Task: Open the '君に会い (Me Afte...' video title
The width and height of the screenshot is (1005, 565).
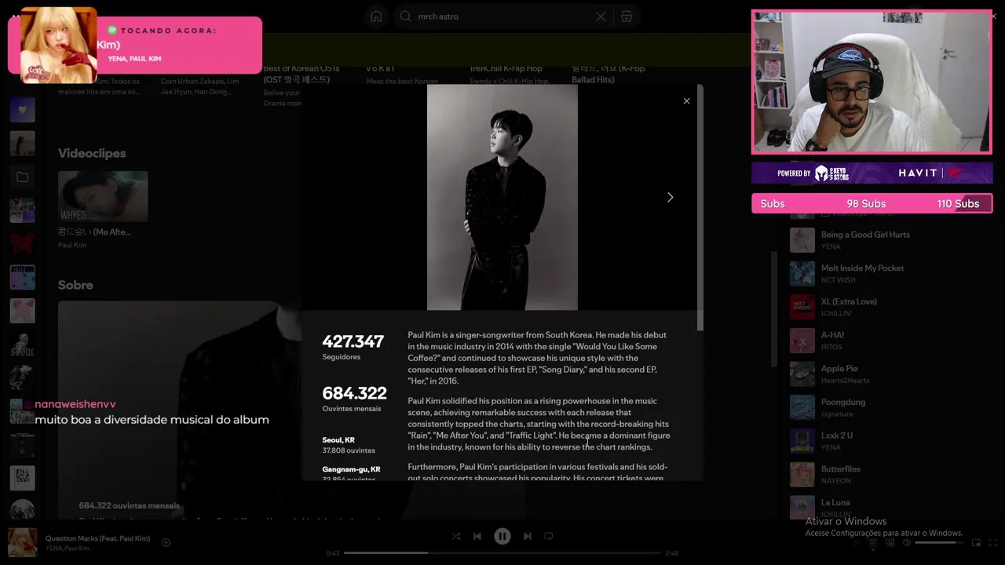Action: 94,232
